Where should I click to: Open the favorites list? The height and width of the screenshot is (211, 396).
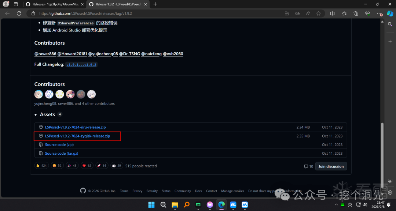click(344, 14)
